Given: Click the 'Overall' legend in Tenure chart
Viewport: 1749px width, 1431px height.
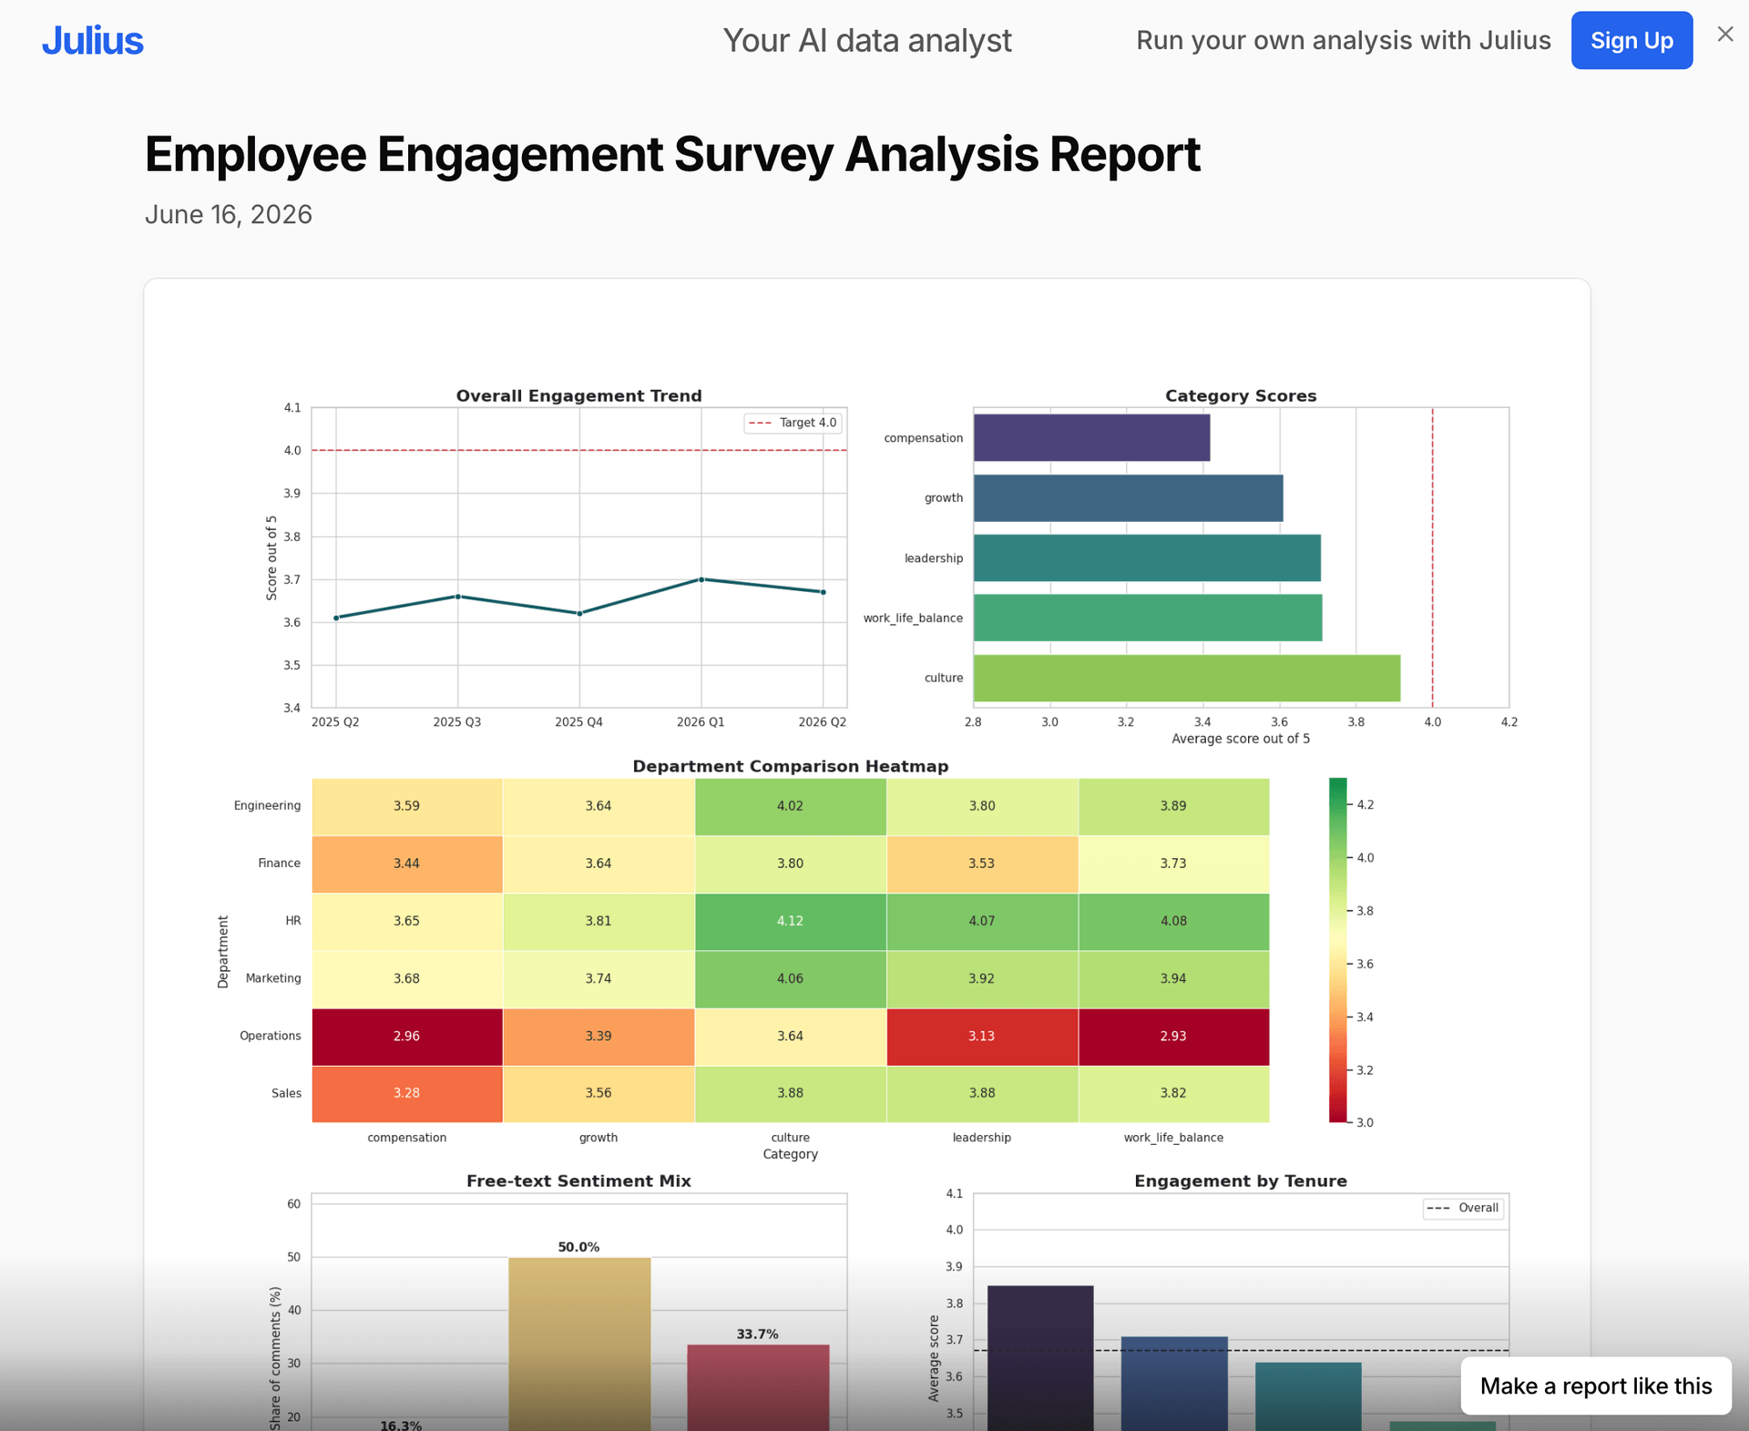Looking at the screenshot, I should tap(1463, 1209).
